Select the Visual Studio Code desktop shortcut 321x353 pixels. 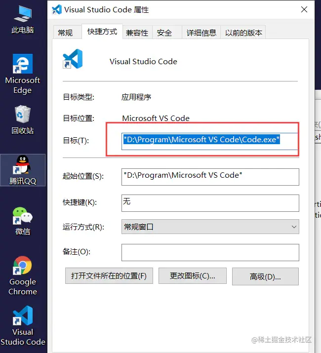[x=23, y=325]
